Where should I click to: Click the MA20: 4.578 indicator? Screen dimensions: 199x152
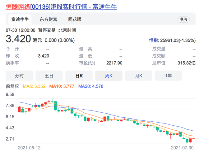tap(91, 86)
